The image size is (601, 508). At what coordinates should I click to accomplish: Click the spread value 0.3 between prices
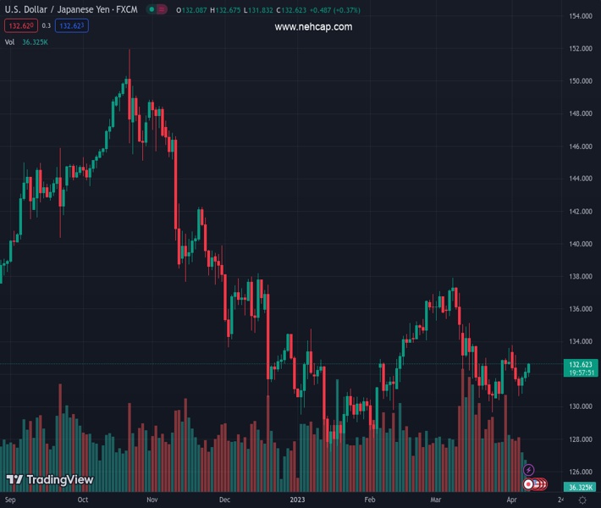pyautogui.click(x=47, y=25)
